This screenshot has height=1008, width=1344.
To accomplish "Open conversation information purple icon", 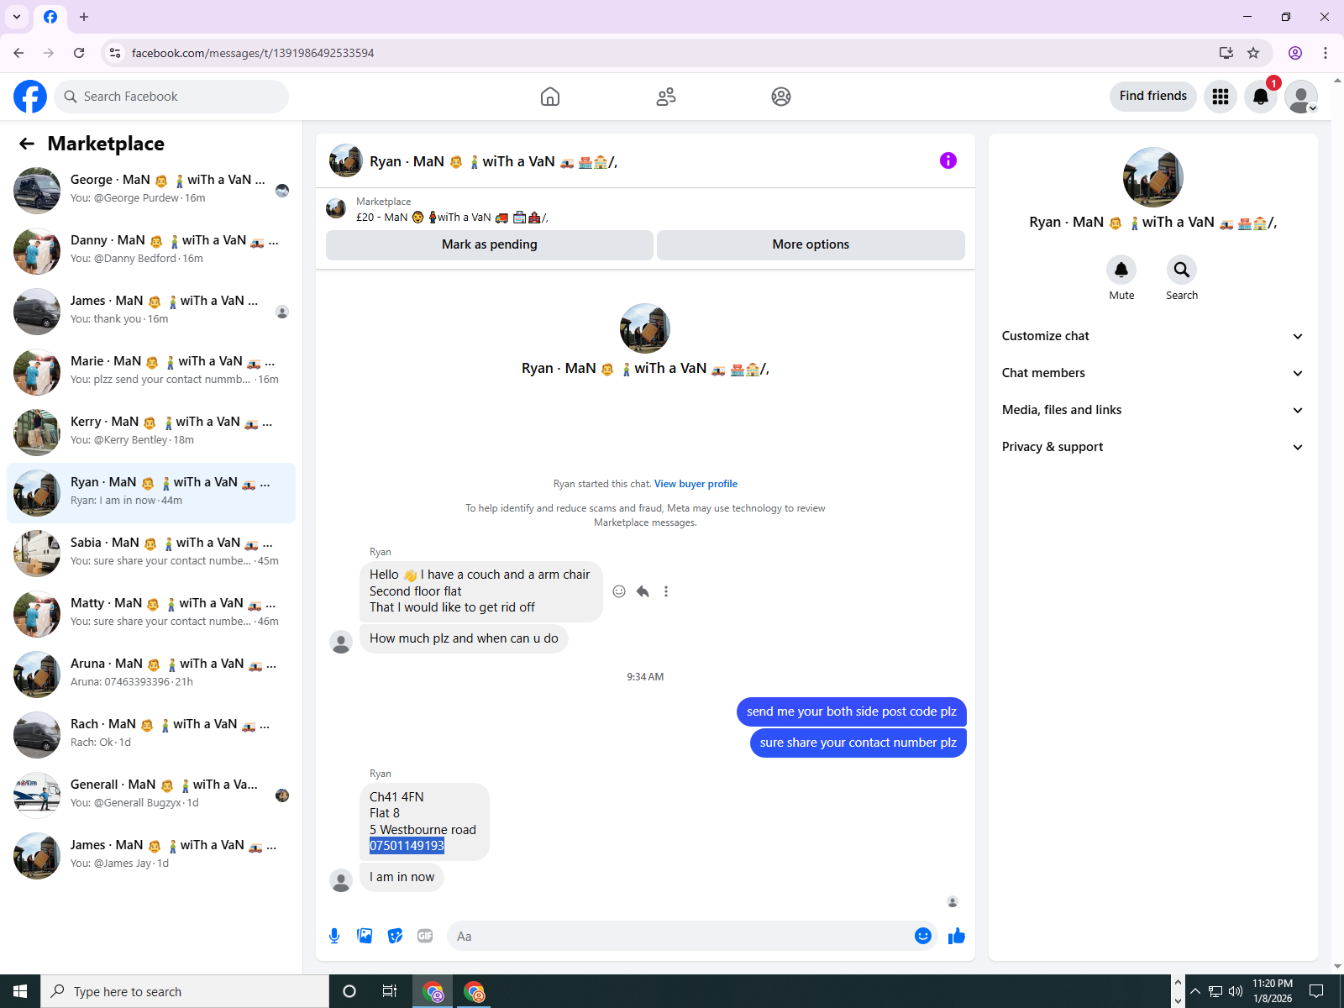I will click(x=948, y=160).
